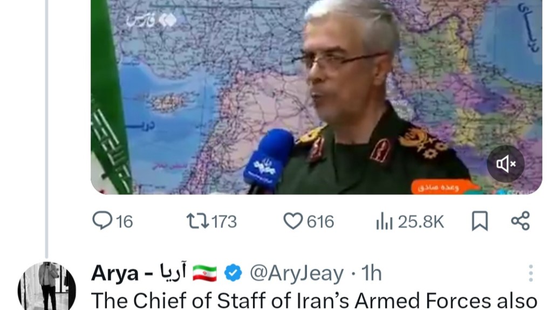Open Arya's profile picture
Image resolution: width=560 pixels, height=310 pixels.
47,286
